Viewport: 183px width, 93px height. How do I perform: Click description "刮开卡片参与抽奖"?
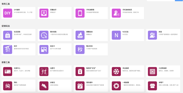point(56,49)
